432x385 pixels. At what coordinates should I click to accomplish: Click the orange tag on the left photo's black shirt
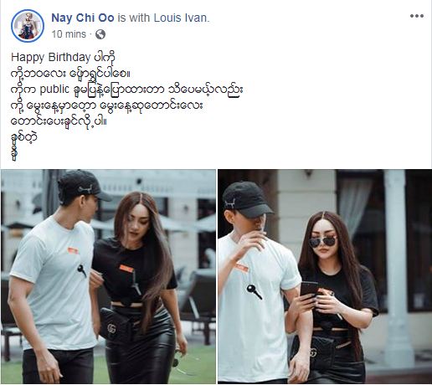coord(126,269)
